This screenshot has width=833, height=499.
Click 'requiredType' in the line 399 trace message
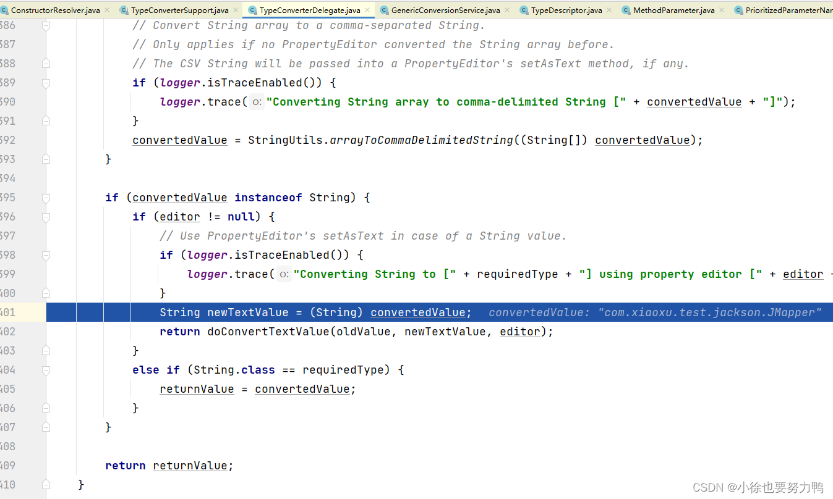(518, 274)
